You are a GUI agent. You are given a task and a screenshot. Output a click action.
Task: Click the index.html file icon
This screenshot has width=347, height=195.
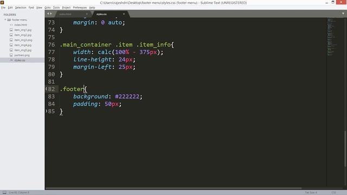(x=11, y=25)
